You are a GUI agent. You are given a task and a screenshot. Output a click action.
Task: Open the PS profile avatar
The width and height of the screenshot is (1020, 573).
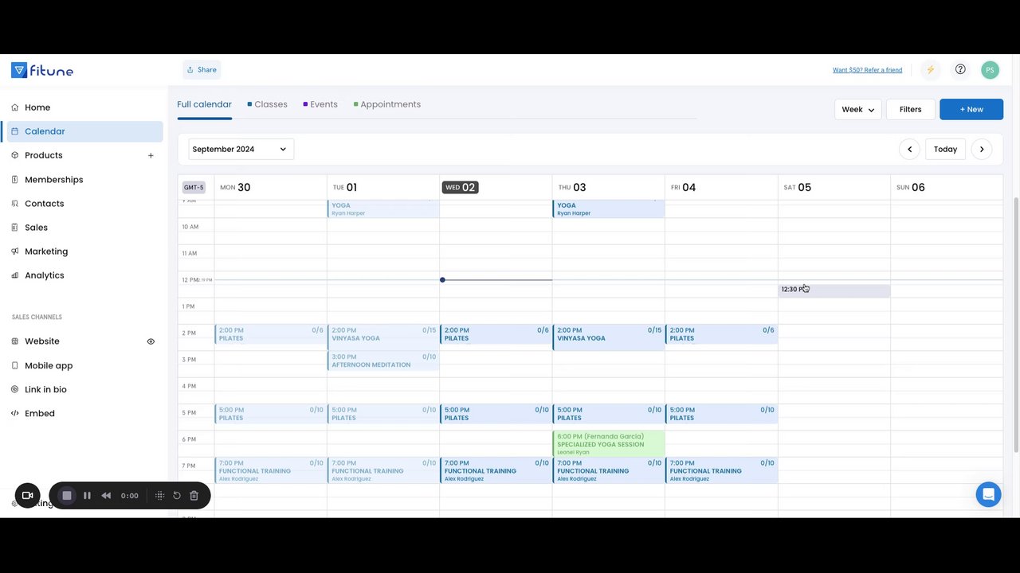(x=990, y=70)
